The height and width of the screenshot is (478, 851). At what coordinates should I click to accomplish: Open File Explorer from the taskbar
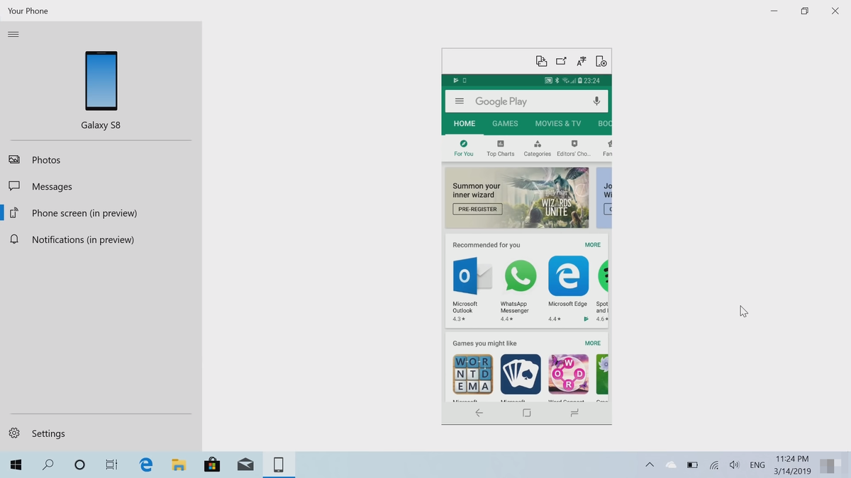(179, 465)
